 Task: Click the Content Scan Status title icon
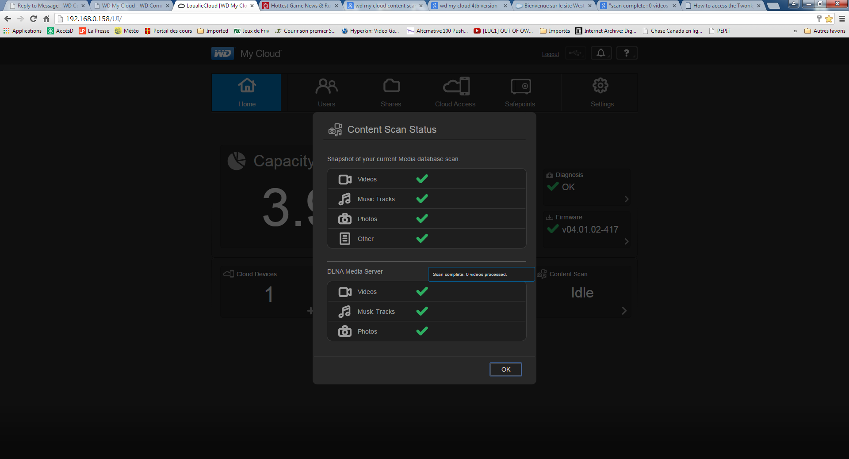click(x=335, y=130)
